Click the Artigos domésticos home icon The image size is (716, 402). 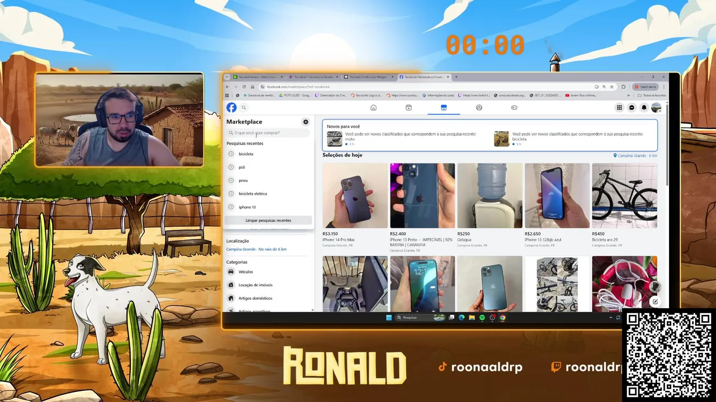[231, 298]
